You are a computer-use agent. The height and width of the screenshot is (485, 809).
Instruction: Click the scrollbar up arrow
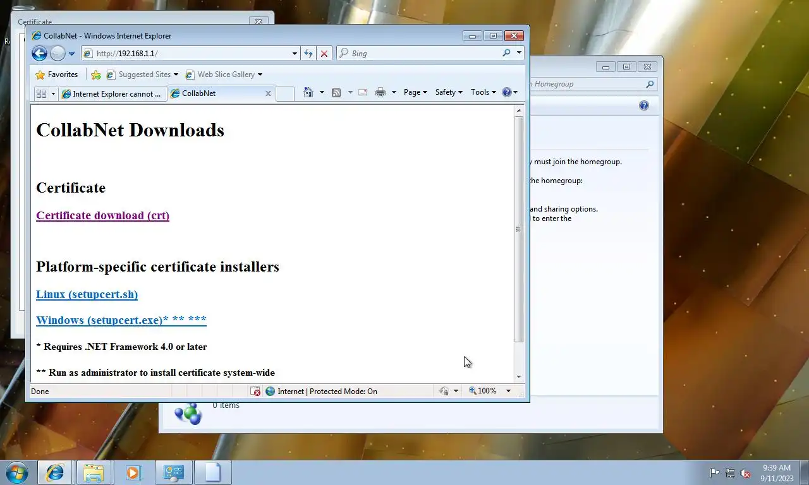click(519, 111)
